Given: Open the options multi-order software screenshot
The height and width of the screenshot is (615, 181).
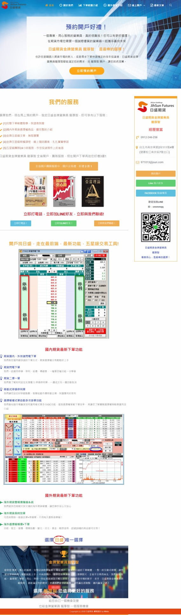Looking at the screenshot, I should point(64,449).
